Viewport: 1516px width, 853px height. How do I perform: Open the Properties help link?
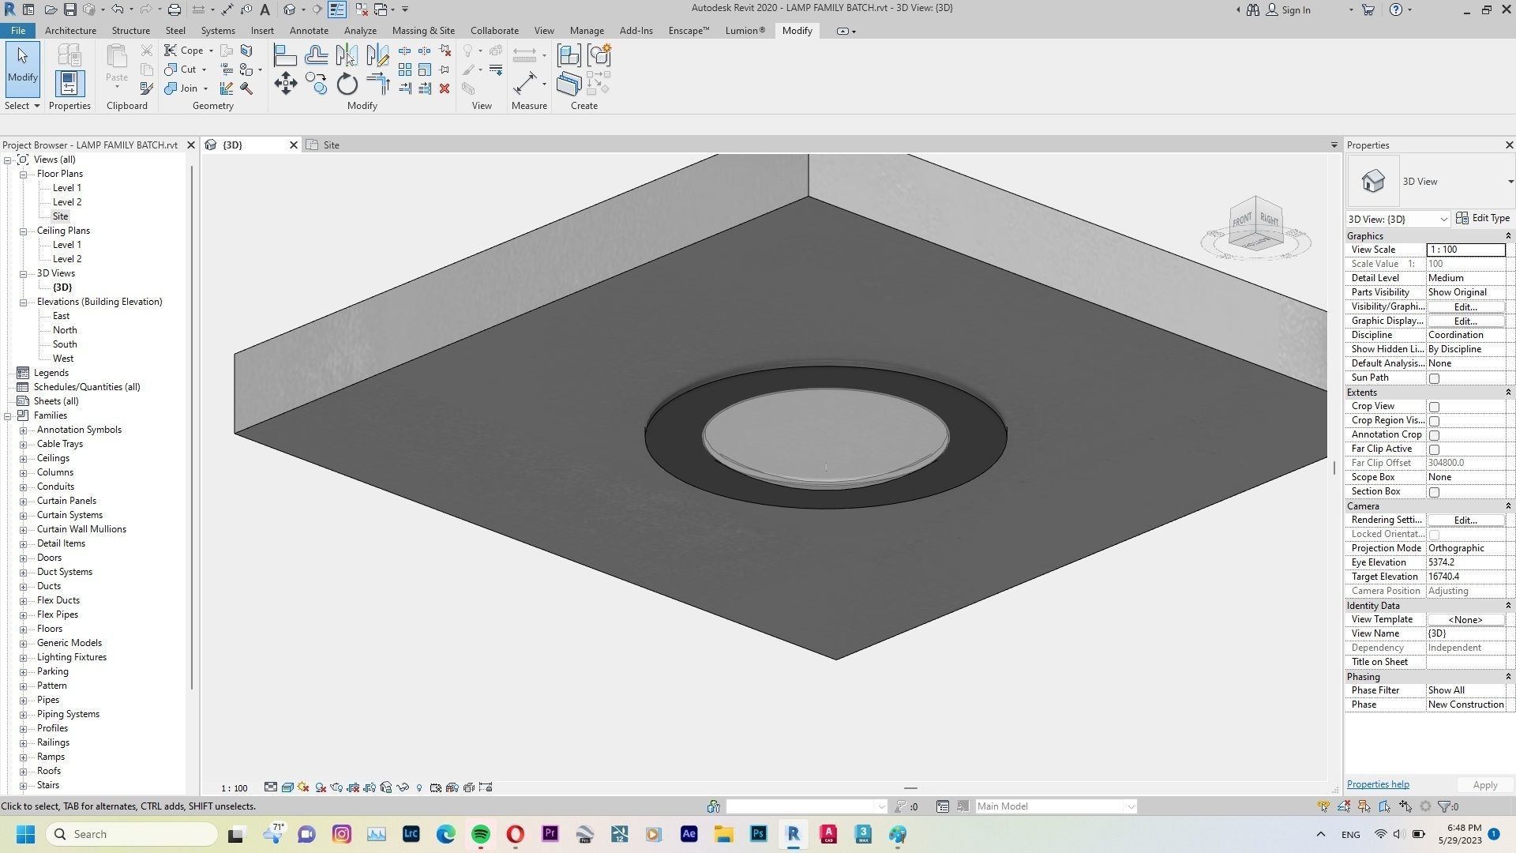(1377, 784)
